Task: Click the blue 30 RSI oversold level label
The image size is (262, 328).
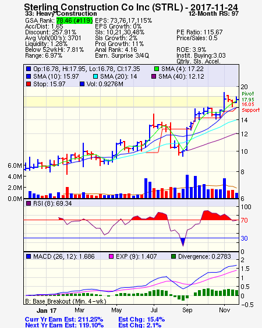Action: pyautogui.click(x=244, y=238)
